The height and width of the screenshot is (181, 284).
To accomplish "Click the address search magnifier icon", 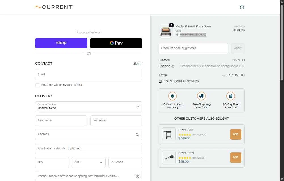I will pyautogui.click(x=138, y=135).
